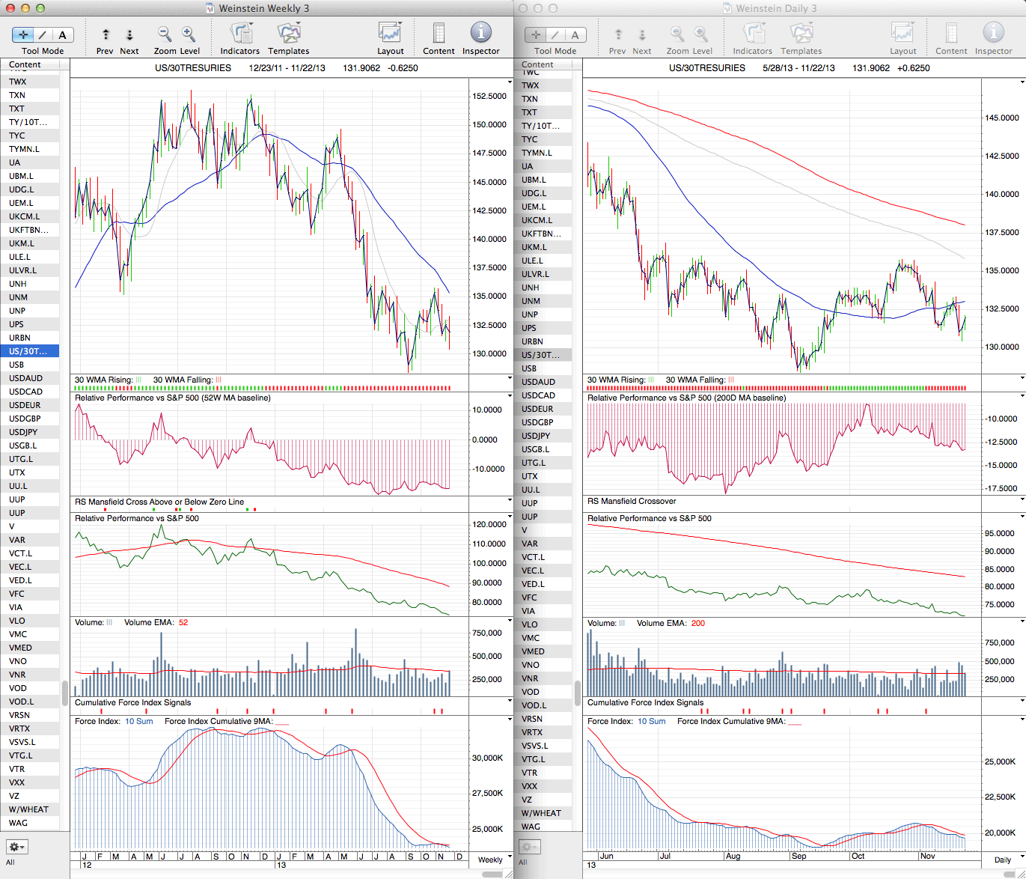Select USDJPY in the Weekly window symbol list
The height and width of the screenshot is (879, 1026).
click(23, 432)
